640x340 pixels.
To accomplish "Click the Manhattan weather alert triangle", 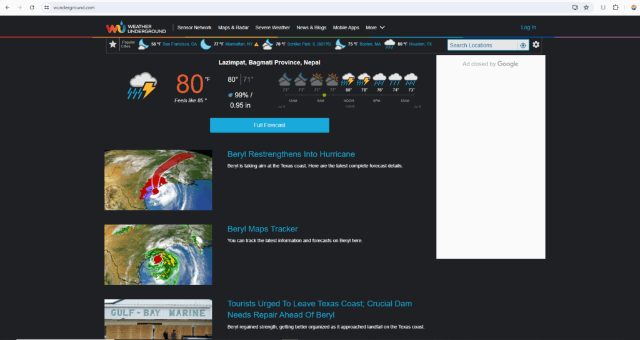I will 256,44.
